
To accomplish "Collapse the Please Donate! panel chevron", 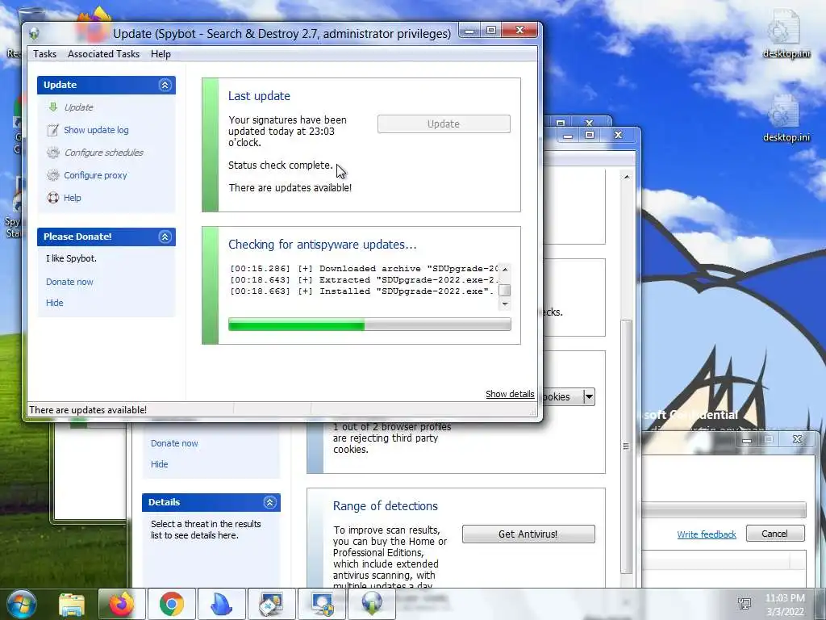I will (165, 237).
